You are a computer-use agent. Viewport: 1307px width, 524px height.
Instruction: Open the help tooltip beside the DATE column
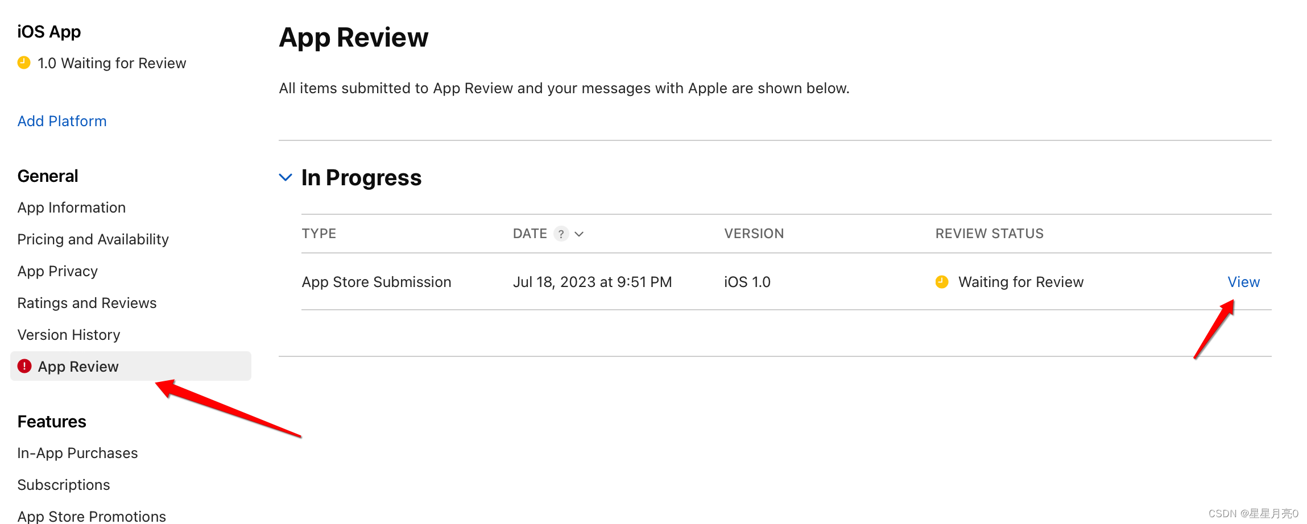pos(561,234)
